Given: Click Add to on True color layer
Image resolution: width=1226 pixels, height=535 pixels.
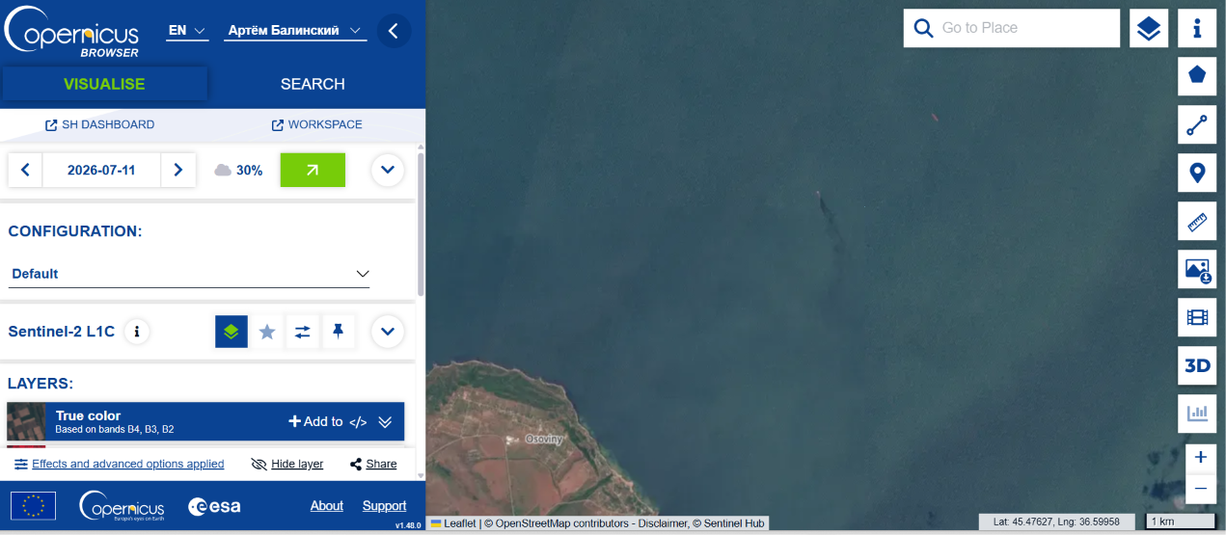Looking at the screenshot, I should [315, 421].
